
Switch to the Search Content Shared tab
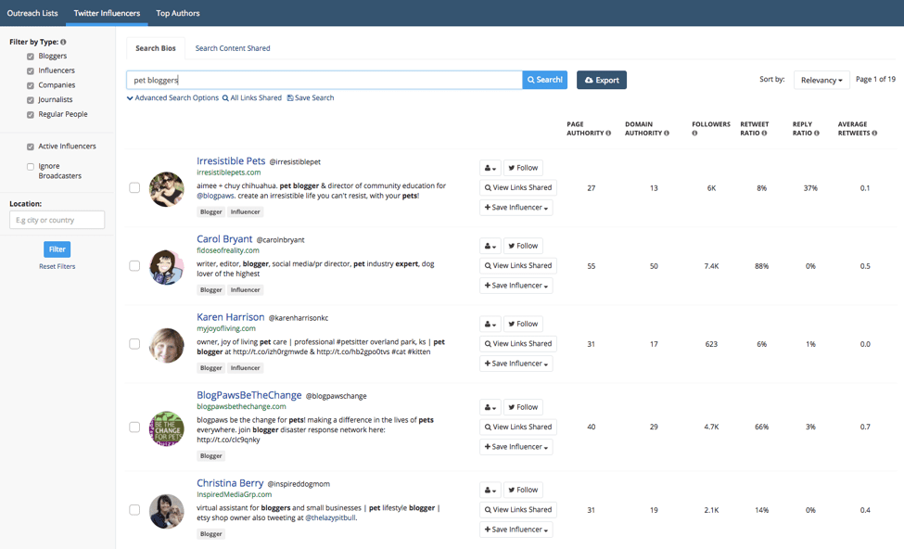point(233,48)
